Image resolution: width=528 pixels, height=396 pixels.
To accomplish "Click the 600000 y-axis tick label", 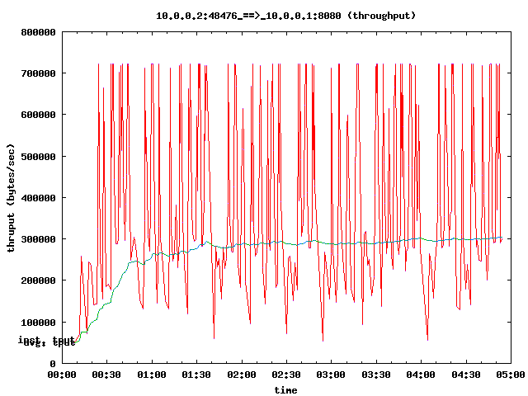I will tap(38, 115).
